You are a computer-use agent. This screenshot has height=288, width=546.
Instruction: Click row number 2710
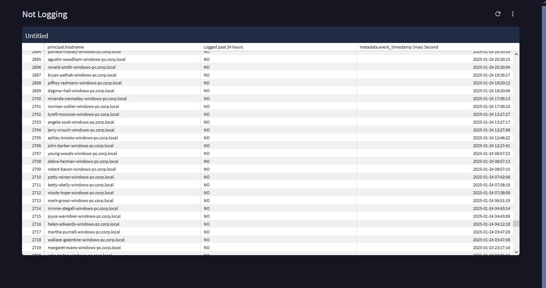pos(37,177)
